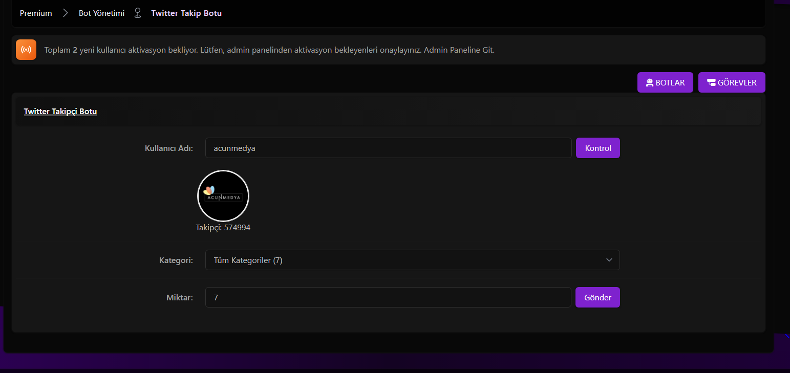790x373 pixels.
Task: Click the Gönder button
Action: pos(597,297)
